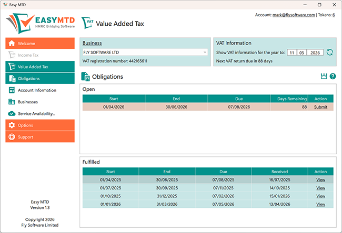Click the Value Added Tax sidebar icon

[x=12, y=67]
